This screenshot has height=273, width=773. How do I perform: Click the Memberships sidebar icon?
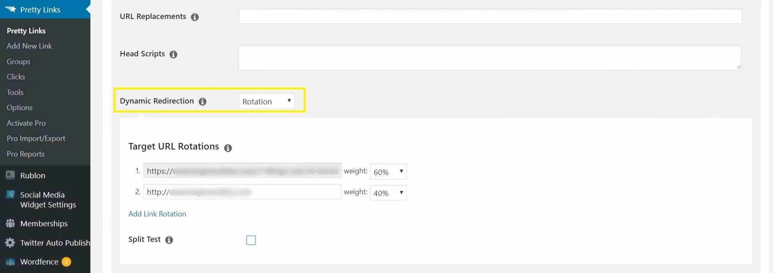coord(10,224)
